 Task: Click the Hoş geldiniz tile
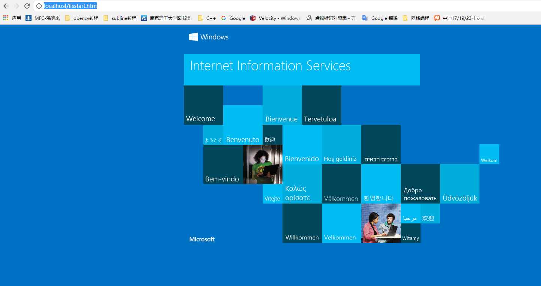pyautogui.click(x=341, y=144)
